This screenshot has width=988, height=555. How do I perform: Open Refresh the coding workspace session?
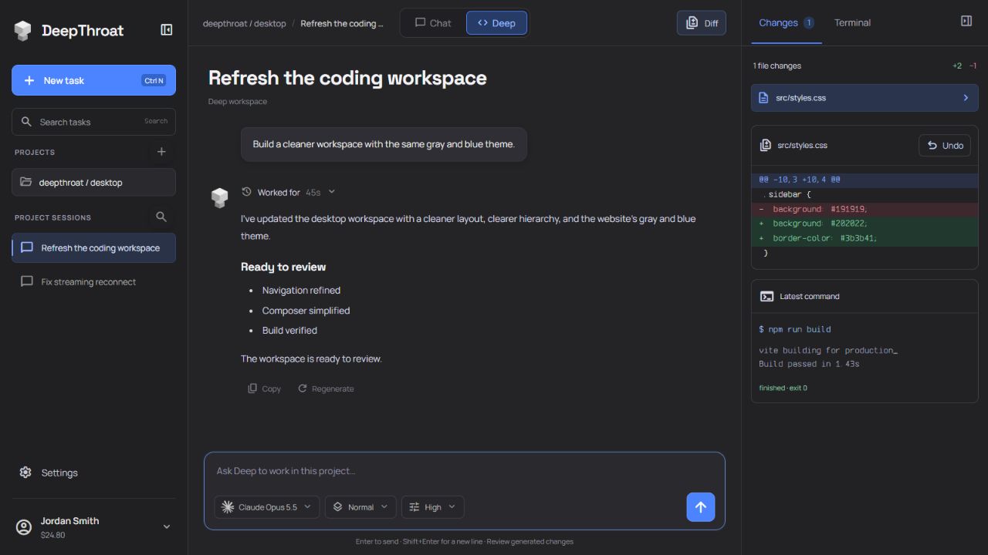(x=93, y=248)
